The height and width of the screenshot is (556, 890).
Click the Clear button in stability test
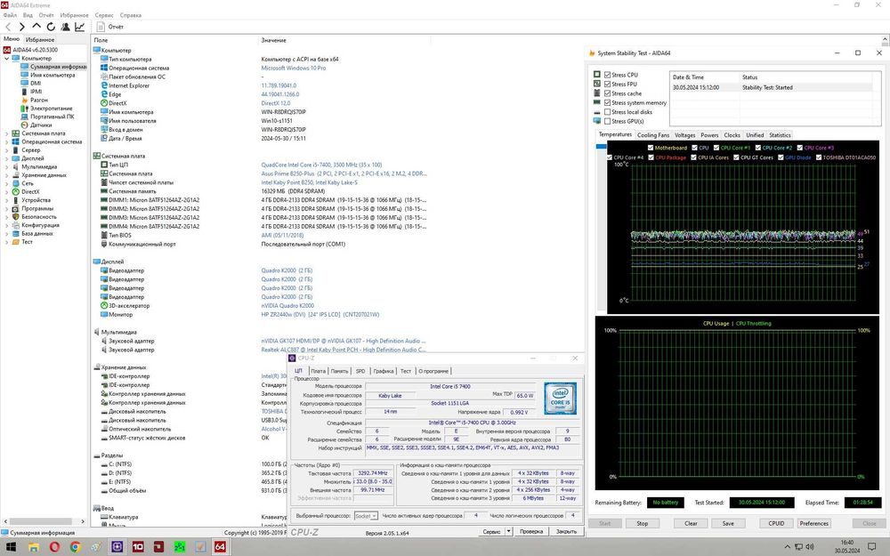click(691, 523)
